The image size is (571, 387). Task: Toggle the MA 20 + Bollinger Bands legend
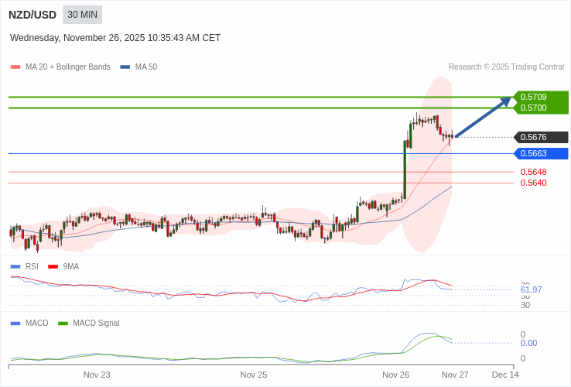coord(60,67)
